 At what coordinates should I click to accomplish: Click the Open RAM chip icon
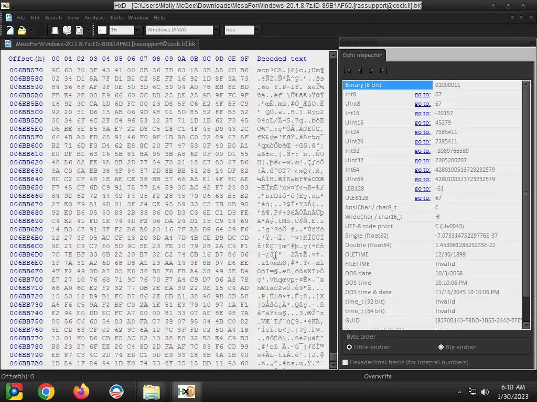pyautogui.click(x=55, y=30)
